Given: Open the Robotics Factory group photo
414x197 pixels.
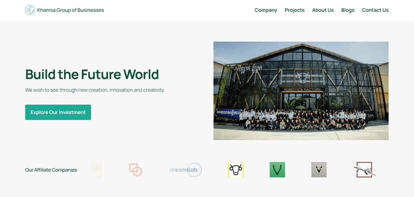Looking at the screenshot, I should point(301,90).
